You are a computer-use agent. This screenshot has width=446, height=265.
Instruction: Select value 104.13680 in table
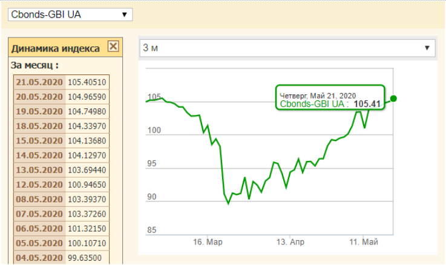(87, 141)
